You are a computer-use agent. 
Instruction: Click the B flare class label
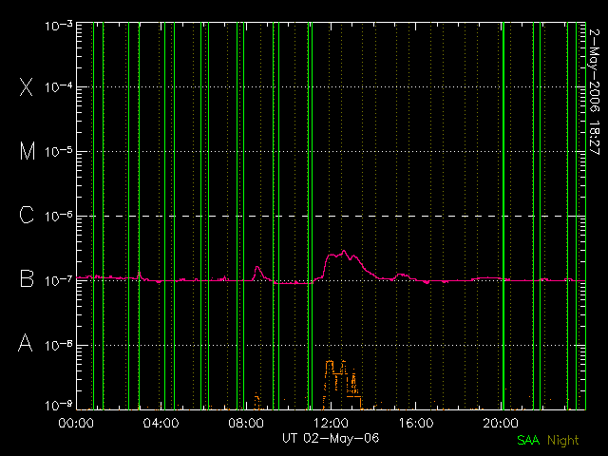pos(27,278)
